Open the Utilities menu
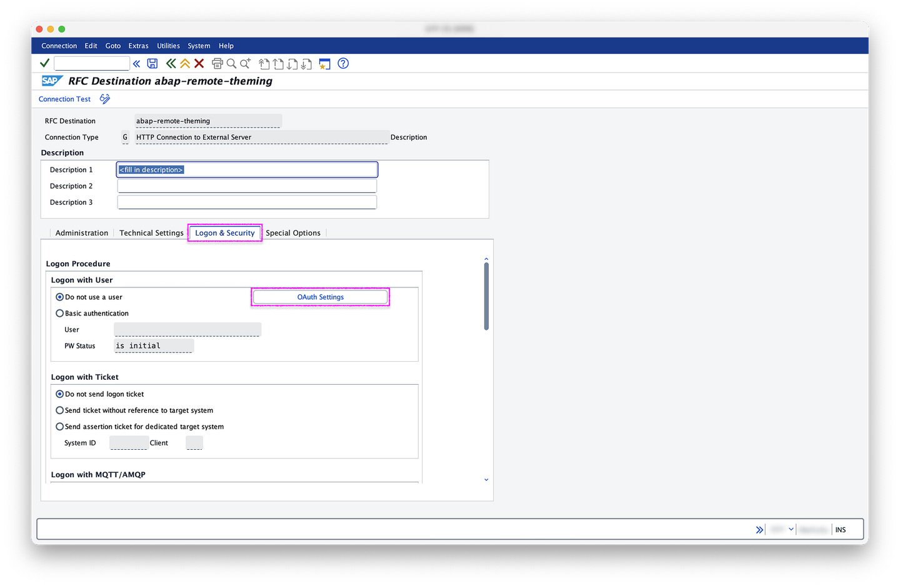Screen dimensions: 900x586 pyautogui.click(x=168, y=46)
